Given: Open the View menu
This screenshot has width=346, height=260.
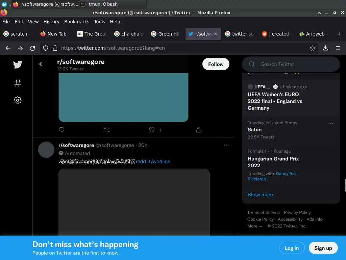Looking at the screenshot, I should pyautogui.click(x=33, y=22).
